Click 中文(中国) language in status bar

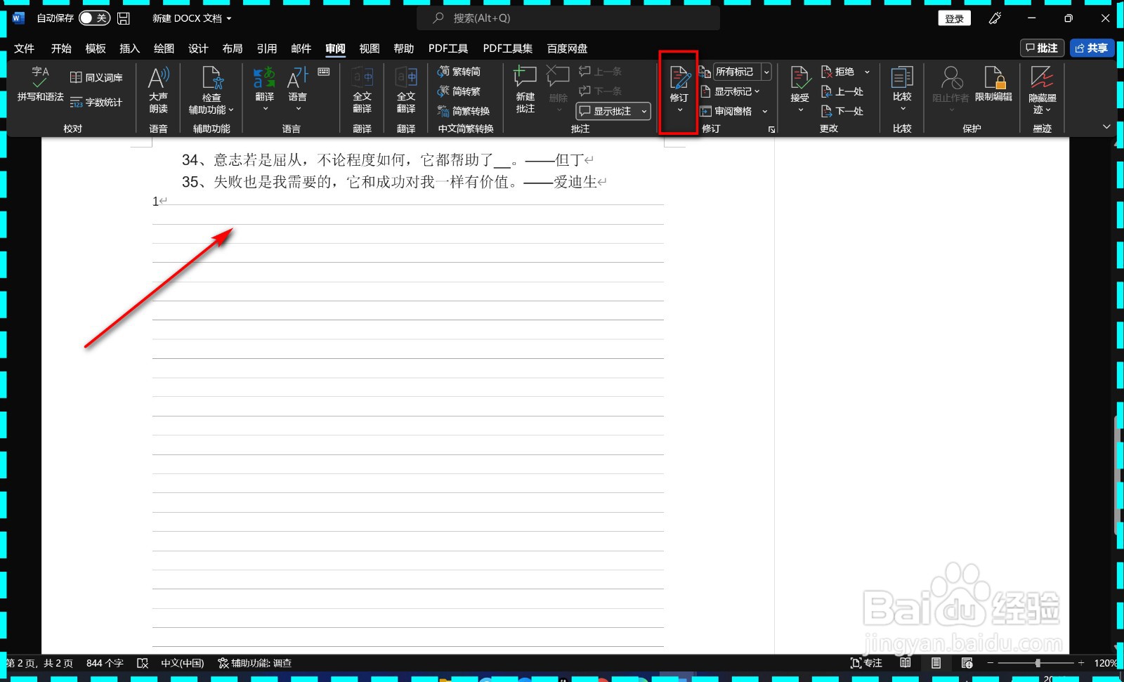click(183, 663)
